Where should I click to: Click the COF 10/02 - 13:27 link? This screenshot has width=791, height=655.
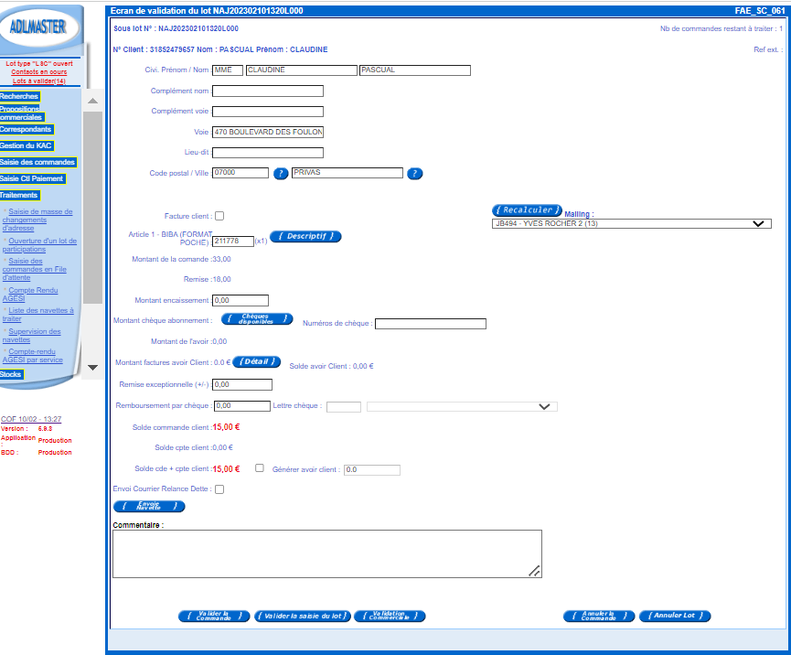coord(31,419)
